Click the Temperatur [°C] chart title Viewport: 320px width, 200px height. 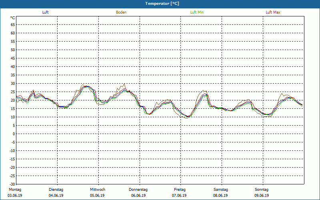162,4
